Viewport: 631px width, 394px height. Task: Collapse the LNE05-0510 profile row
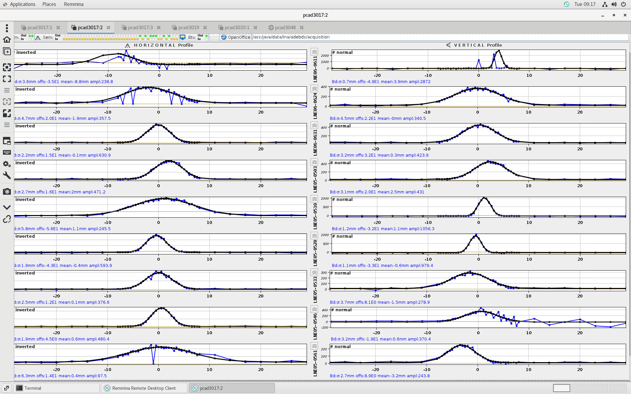[315, 199]
